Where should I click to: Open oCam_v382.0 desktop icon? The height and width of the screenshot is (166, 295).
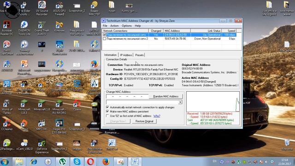click(24, 145)
